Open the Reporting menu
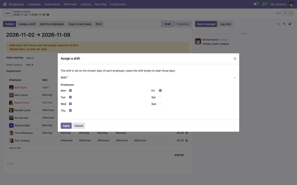Viewport: 297px width, 185px height. click(100, 4)
